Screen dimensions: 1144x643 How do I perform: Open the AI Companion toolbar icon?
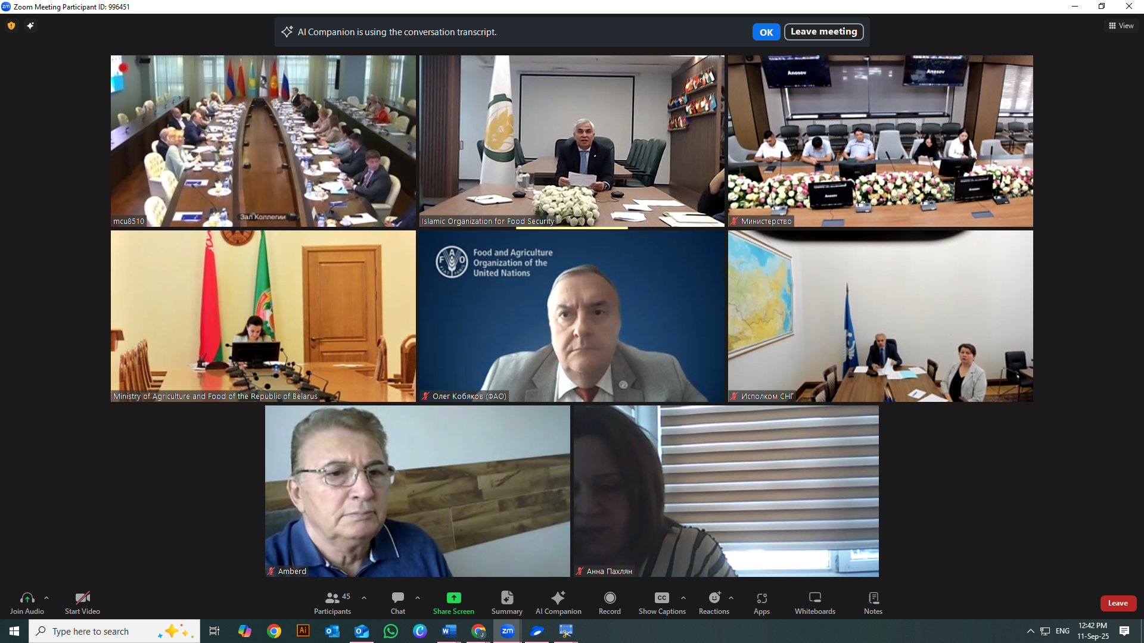coord(558,598)
